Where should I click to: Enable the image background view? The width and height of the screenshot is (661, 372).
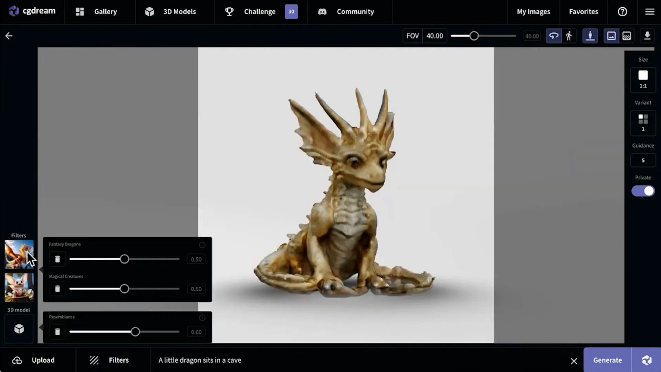coord(611,36)
